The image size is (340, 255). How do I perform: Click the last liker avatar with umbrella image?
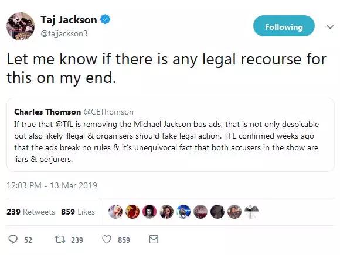[251, 212]
